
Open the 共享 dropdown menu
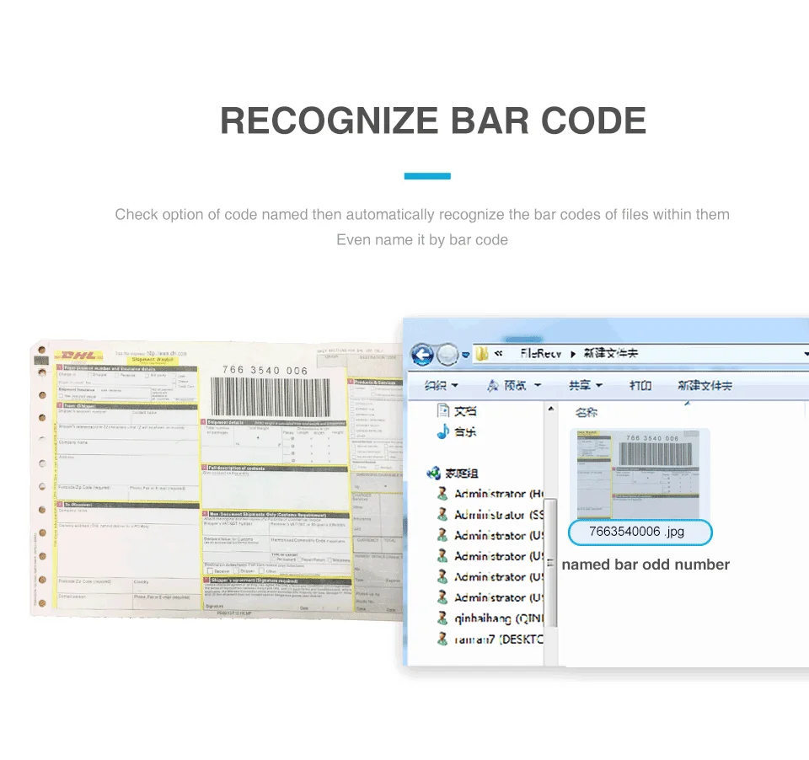pos(585,385)
